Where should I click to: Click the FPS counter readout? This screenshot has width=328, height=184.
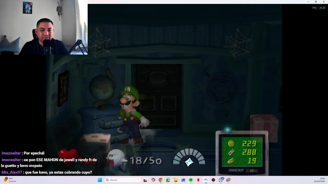[x=319, y=8]
